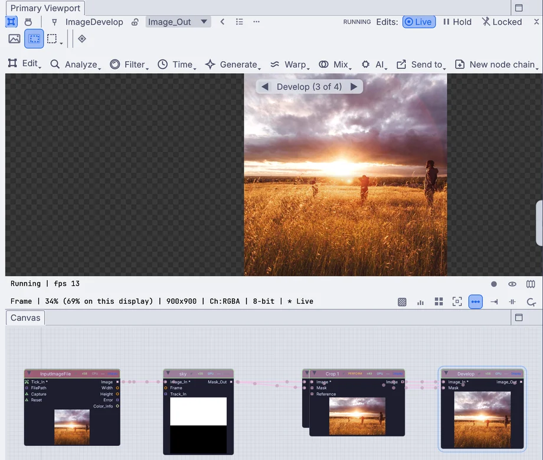Open the Edit menu
543x460 pixels.
tap(25, 64)
